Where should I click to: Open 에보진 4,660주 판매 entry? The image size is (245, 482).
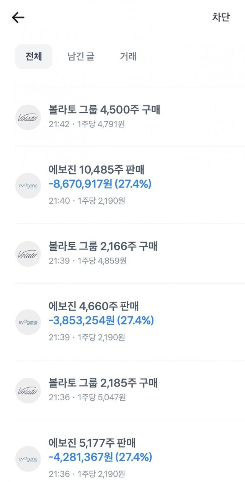(94, 306)
